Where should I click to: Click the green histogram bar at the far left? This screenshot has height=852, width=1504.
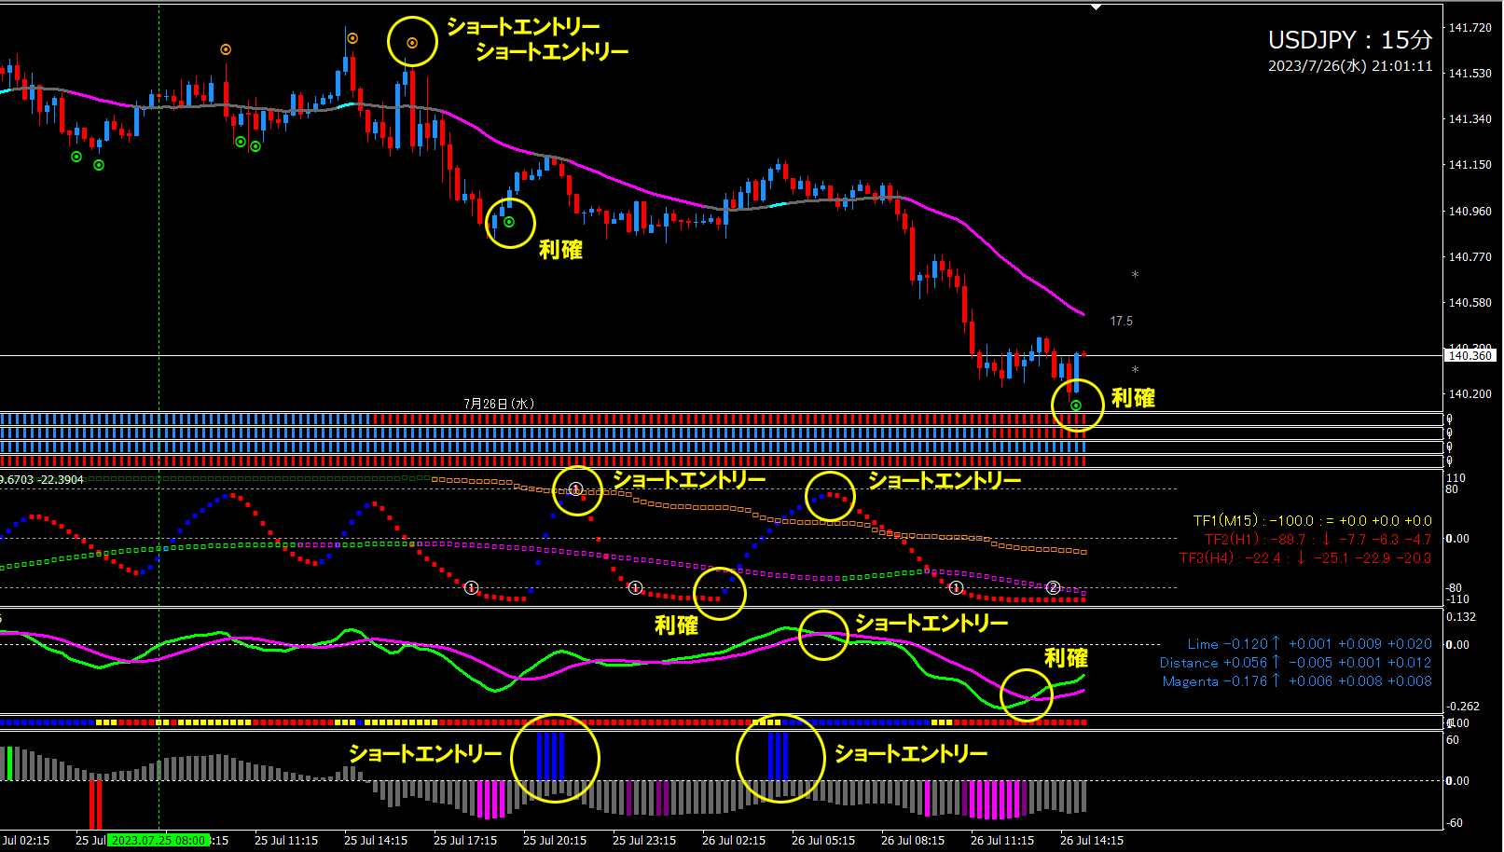9,763
